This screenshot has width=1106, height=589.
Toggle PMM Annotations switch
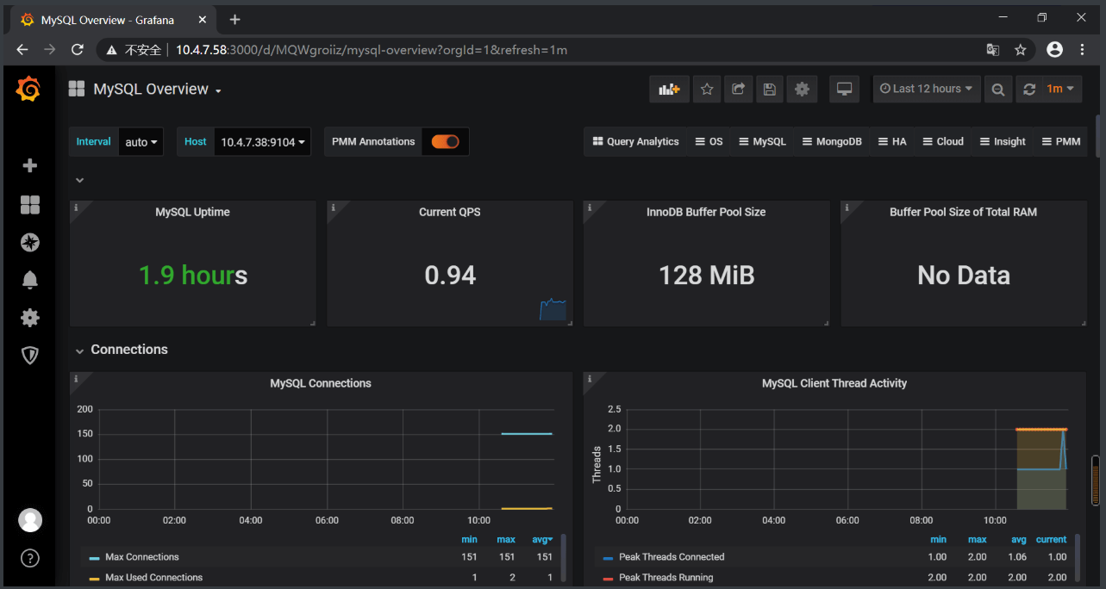pos(446,141)
